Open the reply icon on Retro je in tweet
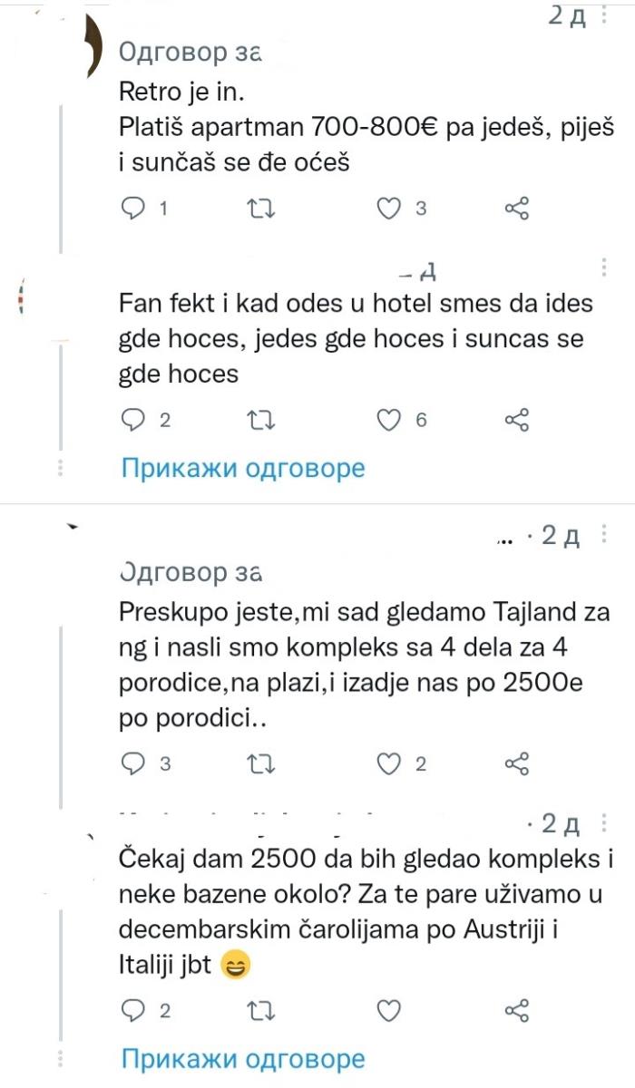Viewport: 635px width, 1088px height. 134,208
